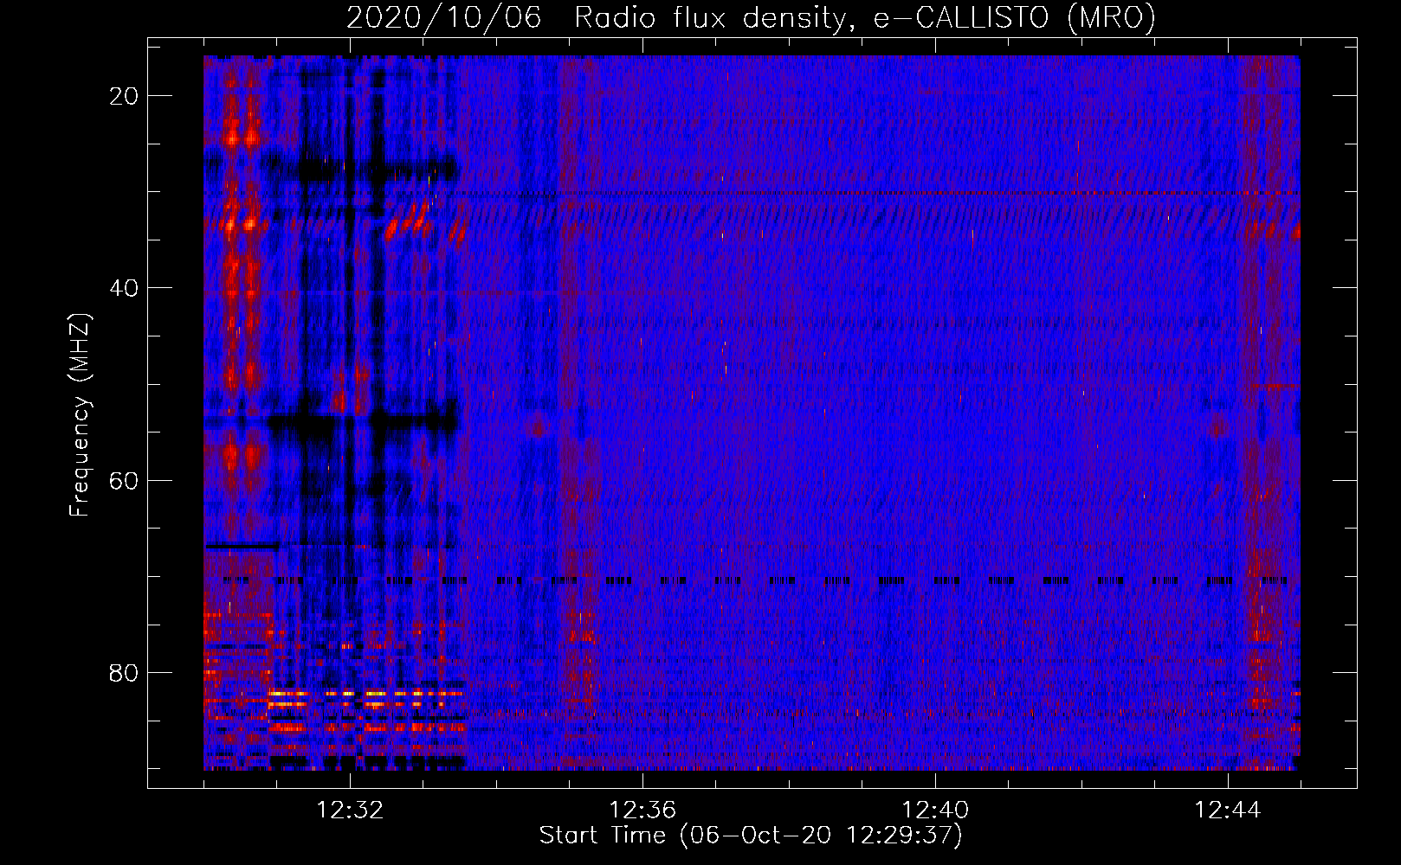Click the '40' frequency tick label
Screen dimensions: 1401x865
tap(125, 288)
